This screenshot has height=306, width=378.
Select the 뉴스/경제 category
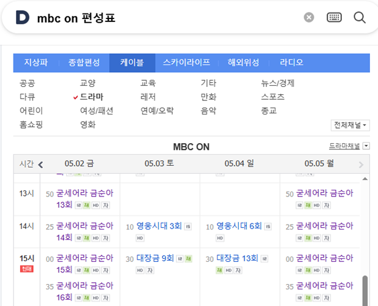tap(278, 83)
